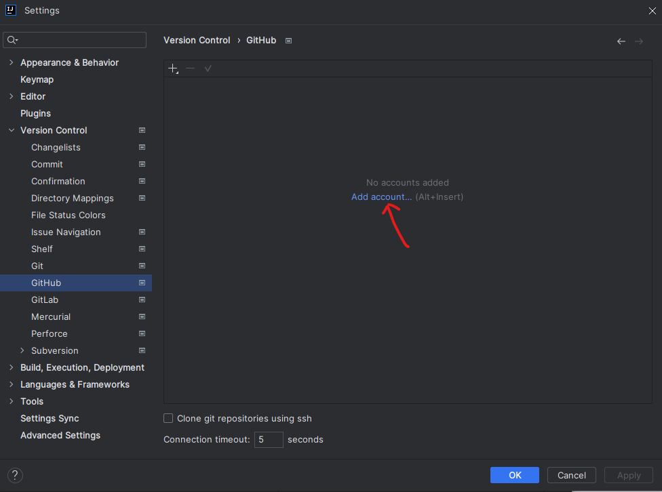
Task: Click project icon next to Commit row
Action: pyautogui.click(x=142, y=164)
